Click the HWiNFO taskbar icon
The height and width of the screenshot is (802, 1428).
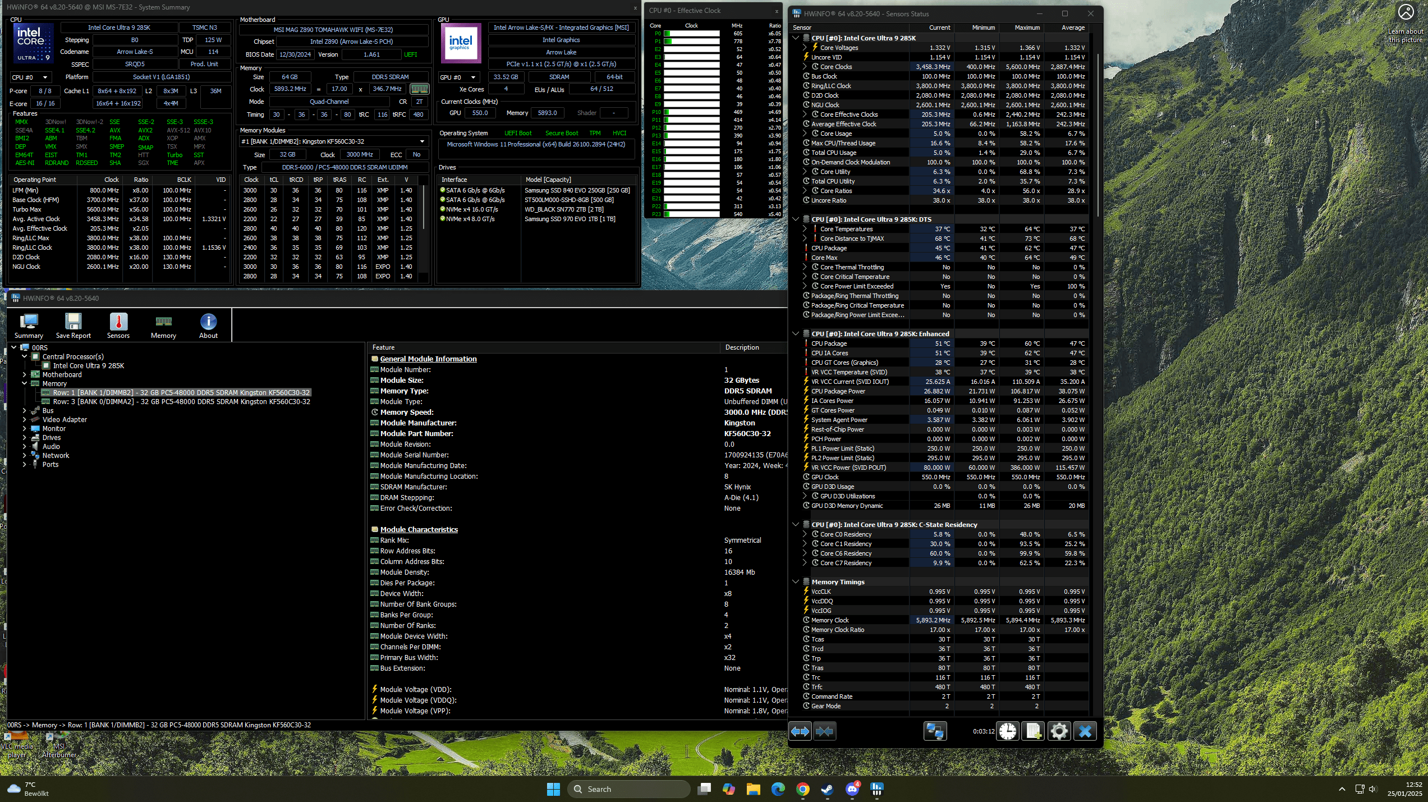tap(877, 789)
